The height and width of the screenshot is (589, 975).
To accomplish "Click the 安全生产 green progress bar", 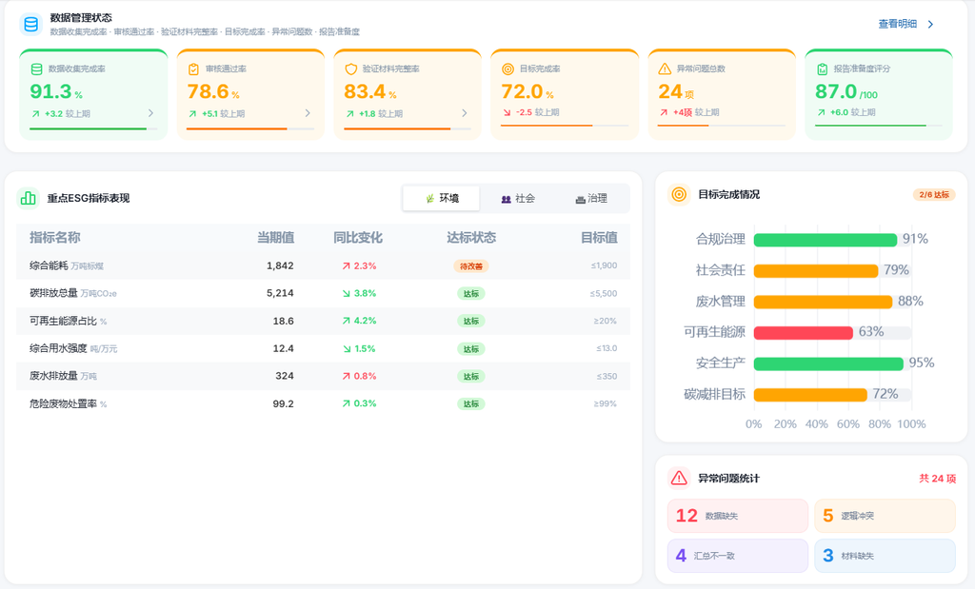I will point(828,363).
